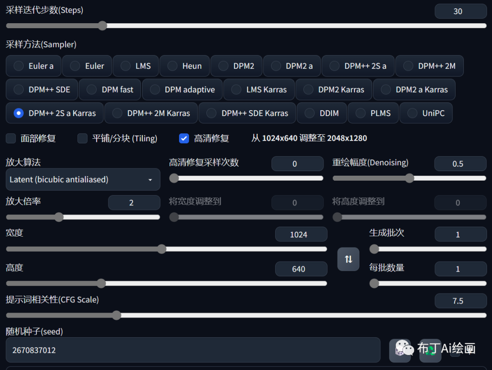Toggle the 平铺/分块 (Tiling) checkbox
This screenshot has height=370, width=492.
click(x=82, y=138)
